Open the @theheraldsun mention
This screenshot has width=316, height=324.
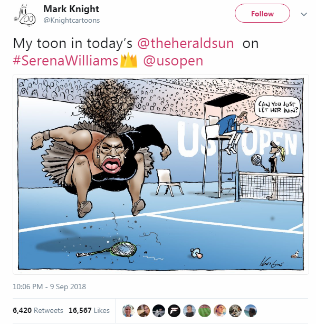(186, 43)
